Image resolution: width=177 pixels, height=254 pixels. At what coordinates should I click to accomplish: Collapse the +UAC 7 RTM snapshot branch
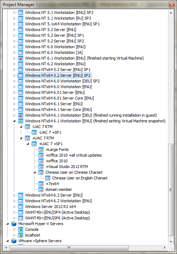tap(21, 138)
